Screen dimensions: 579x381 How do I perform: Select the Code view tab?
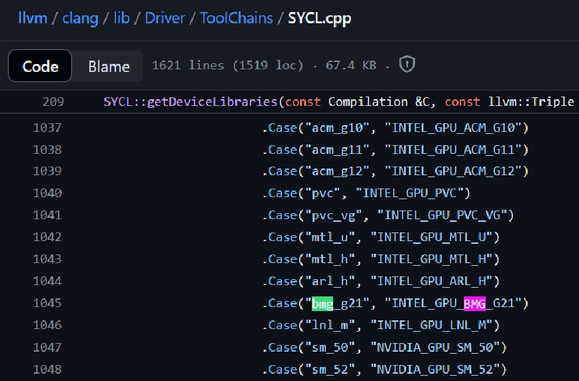point(40,66)
